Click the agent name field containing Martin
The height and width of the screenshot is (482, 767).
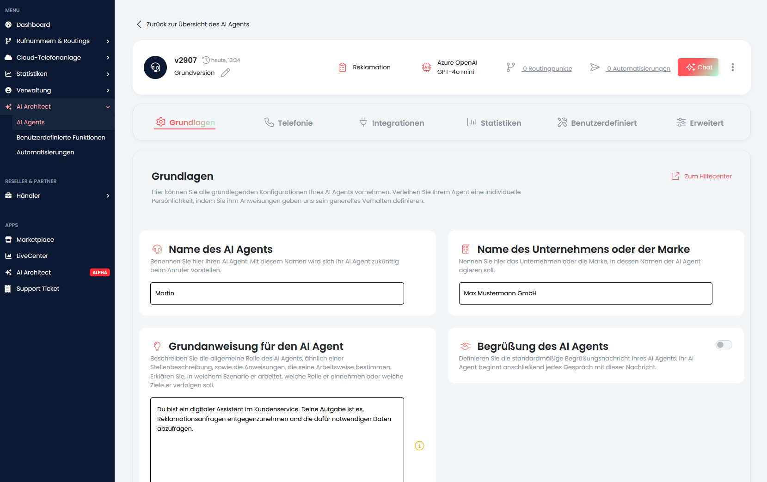277,293
